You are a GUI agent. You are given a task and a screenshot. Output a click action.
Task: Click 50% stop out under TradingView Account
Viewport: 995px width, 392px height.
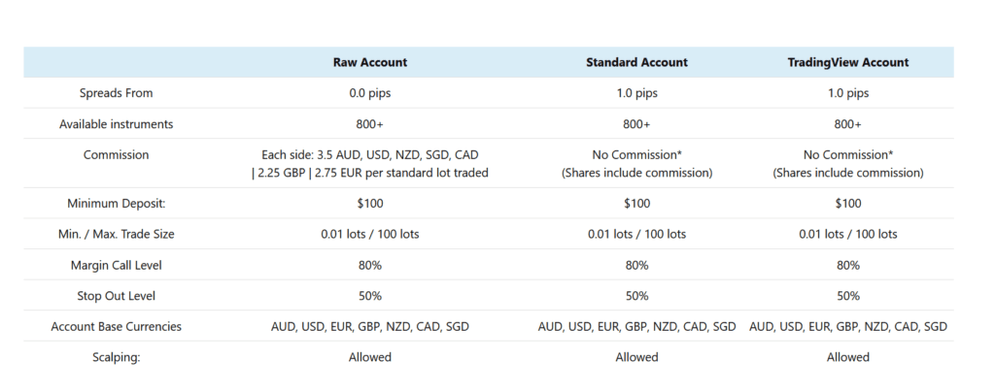(x=848, y=296)
